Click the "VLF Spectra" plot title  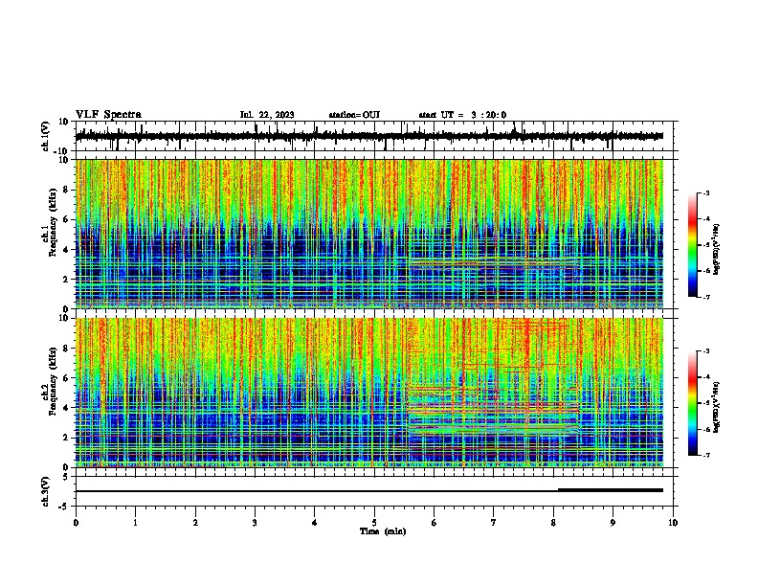tap(108, 115)
